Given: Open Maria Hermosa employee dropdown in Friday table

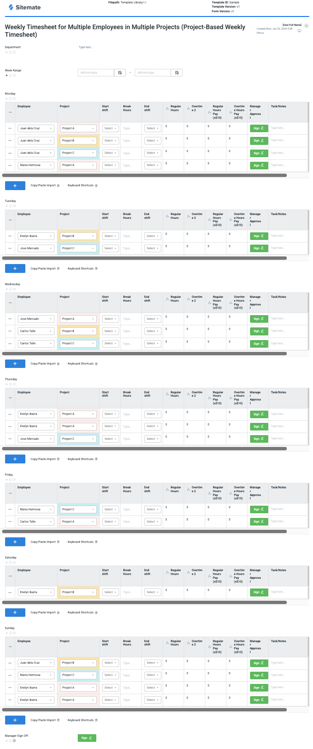Looking at the screenshot, I should (36, 509).
